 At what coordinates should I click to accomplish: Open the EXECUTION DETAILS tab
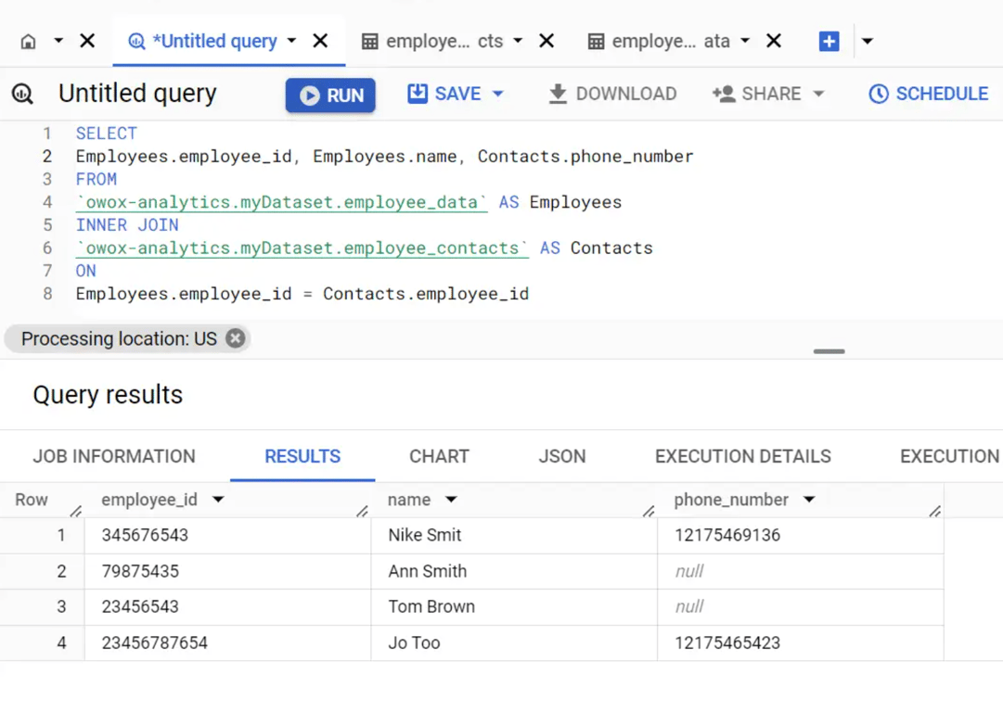pos(742,456)
